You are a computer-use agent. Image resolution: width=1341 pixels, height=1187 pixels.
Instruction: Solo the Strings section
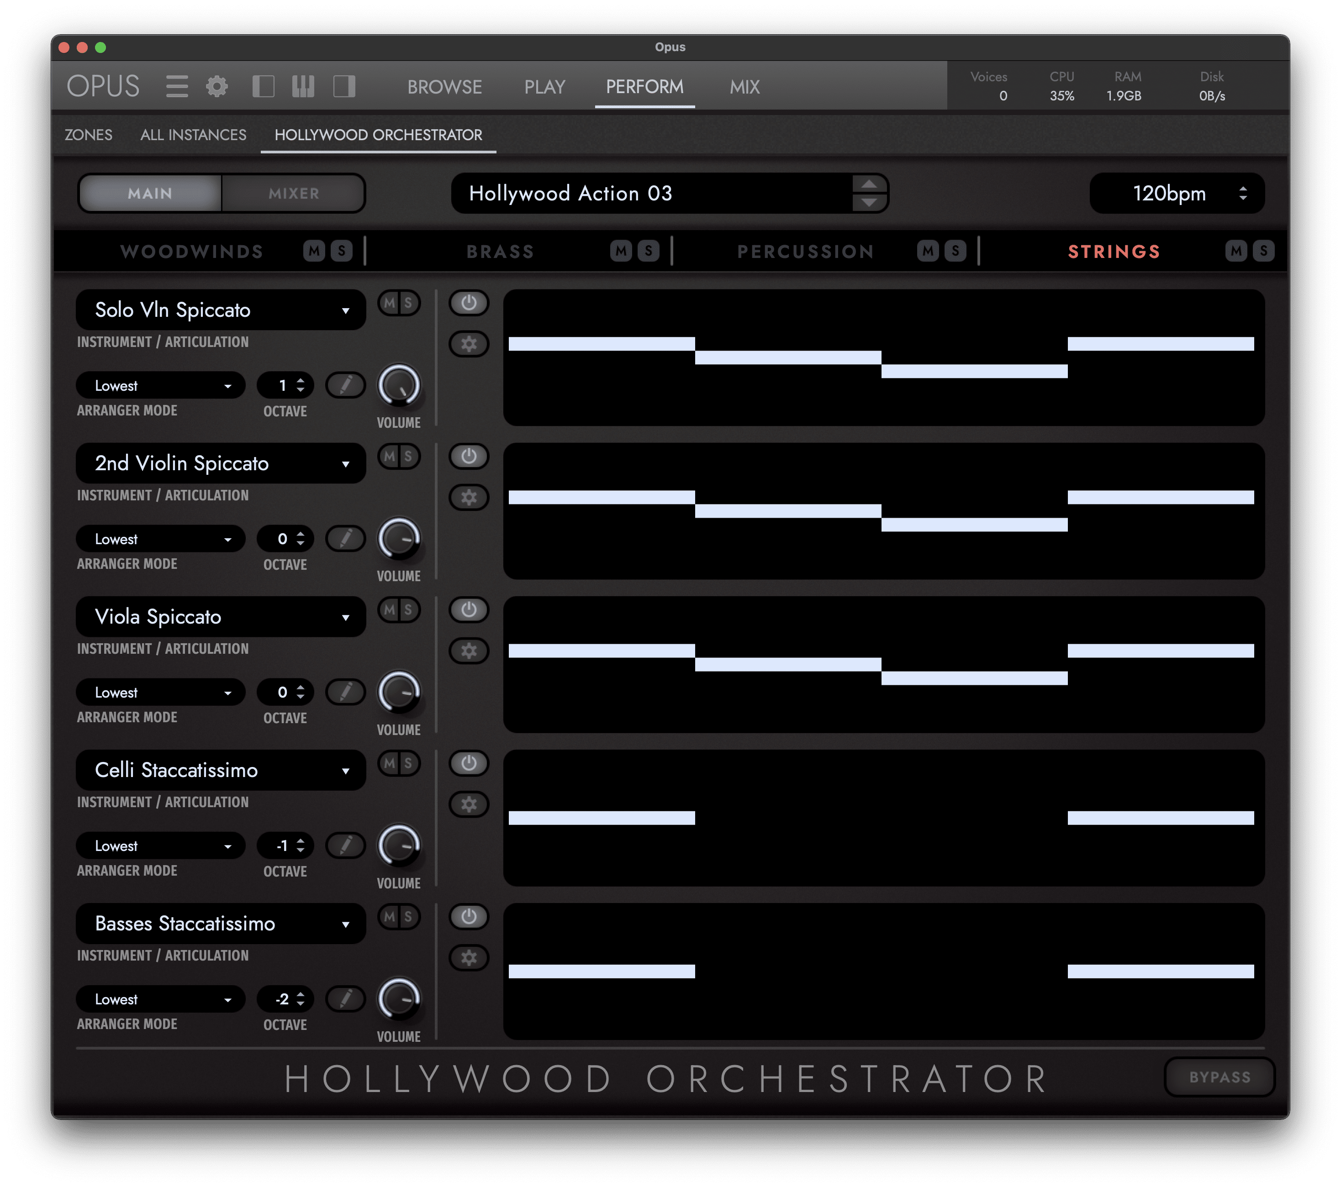(x=1264, y=251)
